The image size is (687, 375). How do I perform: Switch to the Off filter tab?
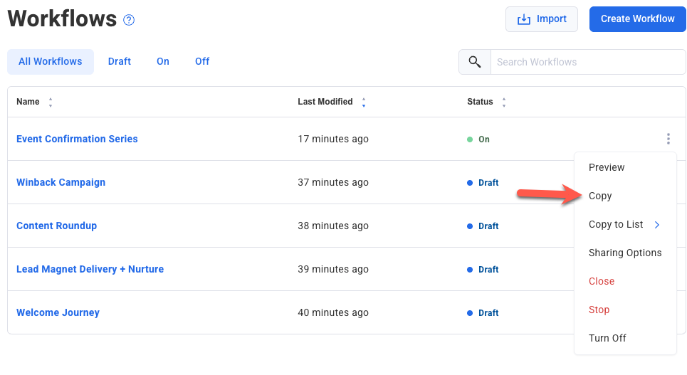202,62
